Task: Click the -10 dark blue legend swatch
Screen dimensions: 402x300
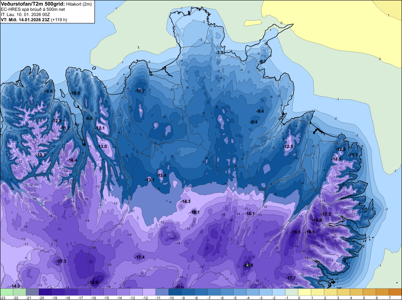Action: [x=175, y=292]
